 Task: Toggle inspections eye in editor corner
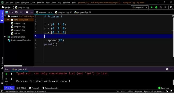click(x=173, y=16)
